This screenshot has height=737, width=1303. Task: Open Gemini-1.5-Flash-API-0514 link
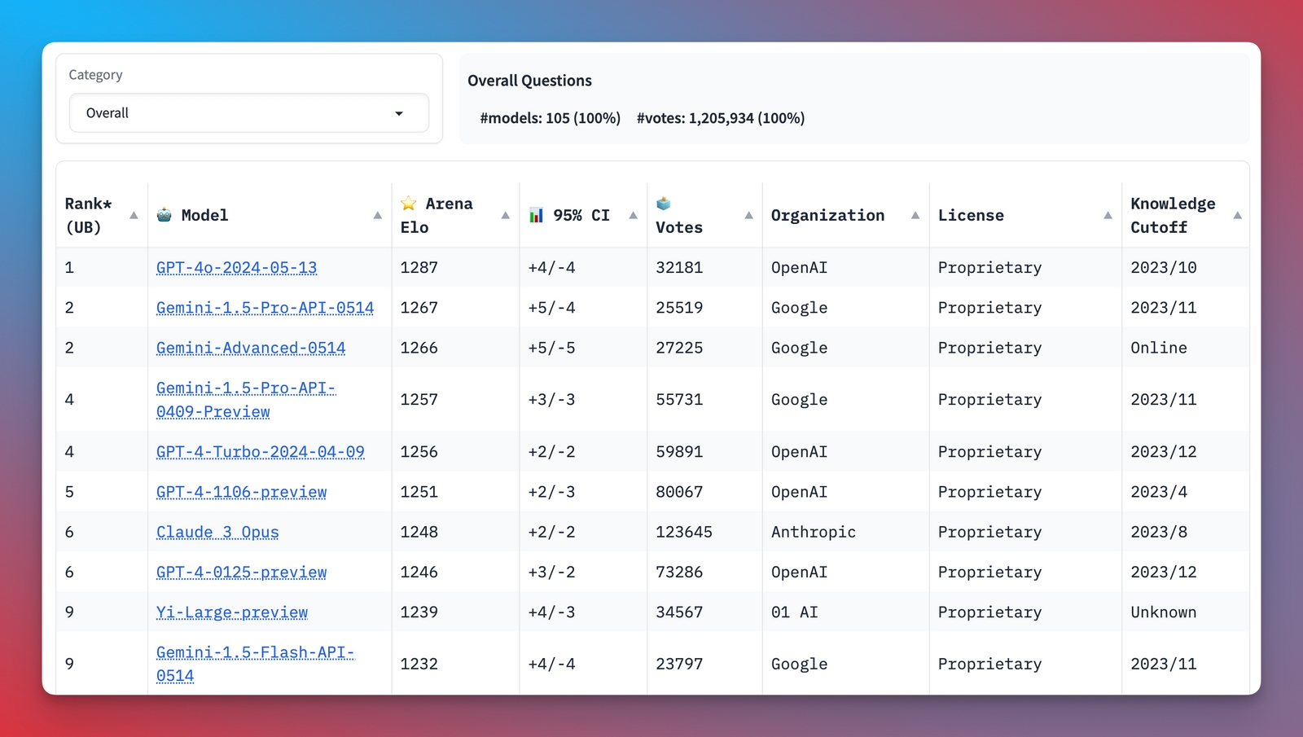254,653
